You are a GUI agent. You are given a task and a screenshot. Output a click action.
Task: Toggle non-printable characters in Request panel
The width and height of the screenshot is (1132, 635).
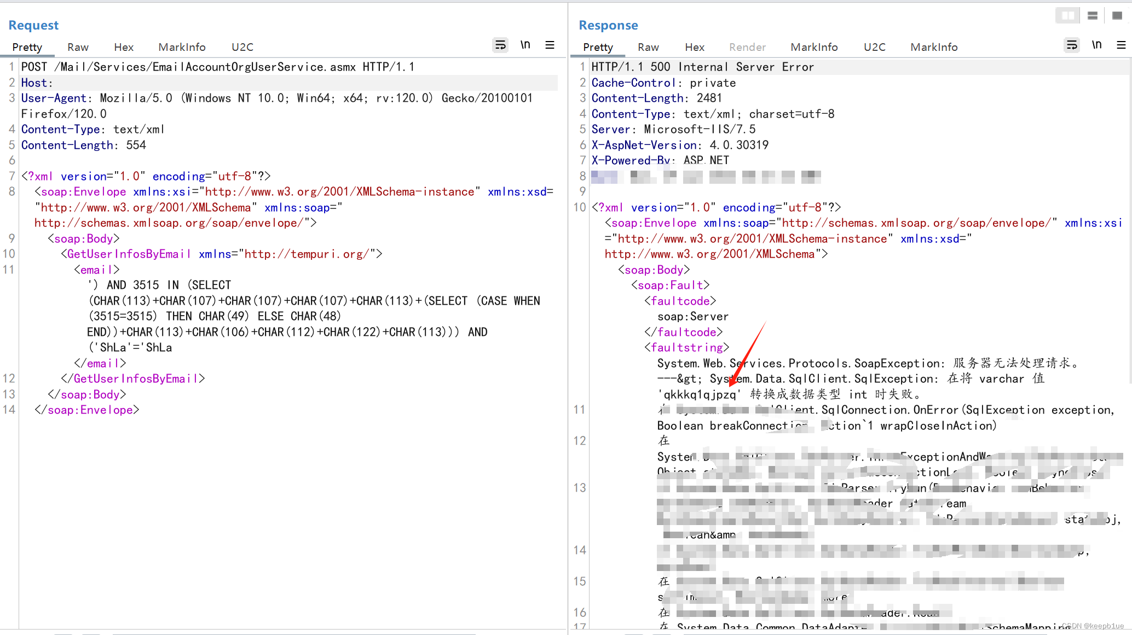525,45
